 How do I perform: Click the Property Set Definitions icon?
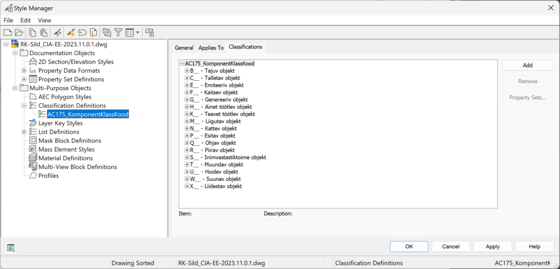[33, 79]
